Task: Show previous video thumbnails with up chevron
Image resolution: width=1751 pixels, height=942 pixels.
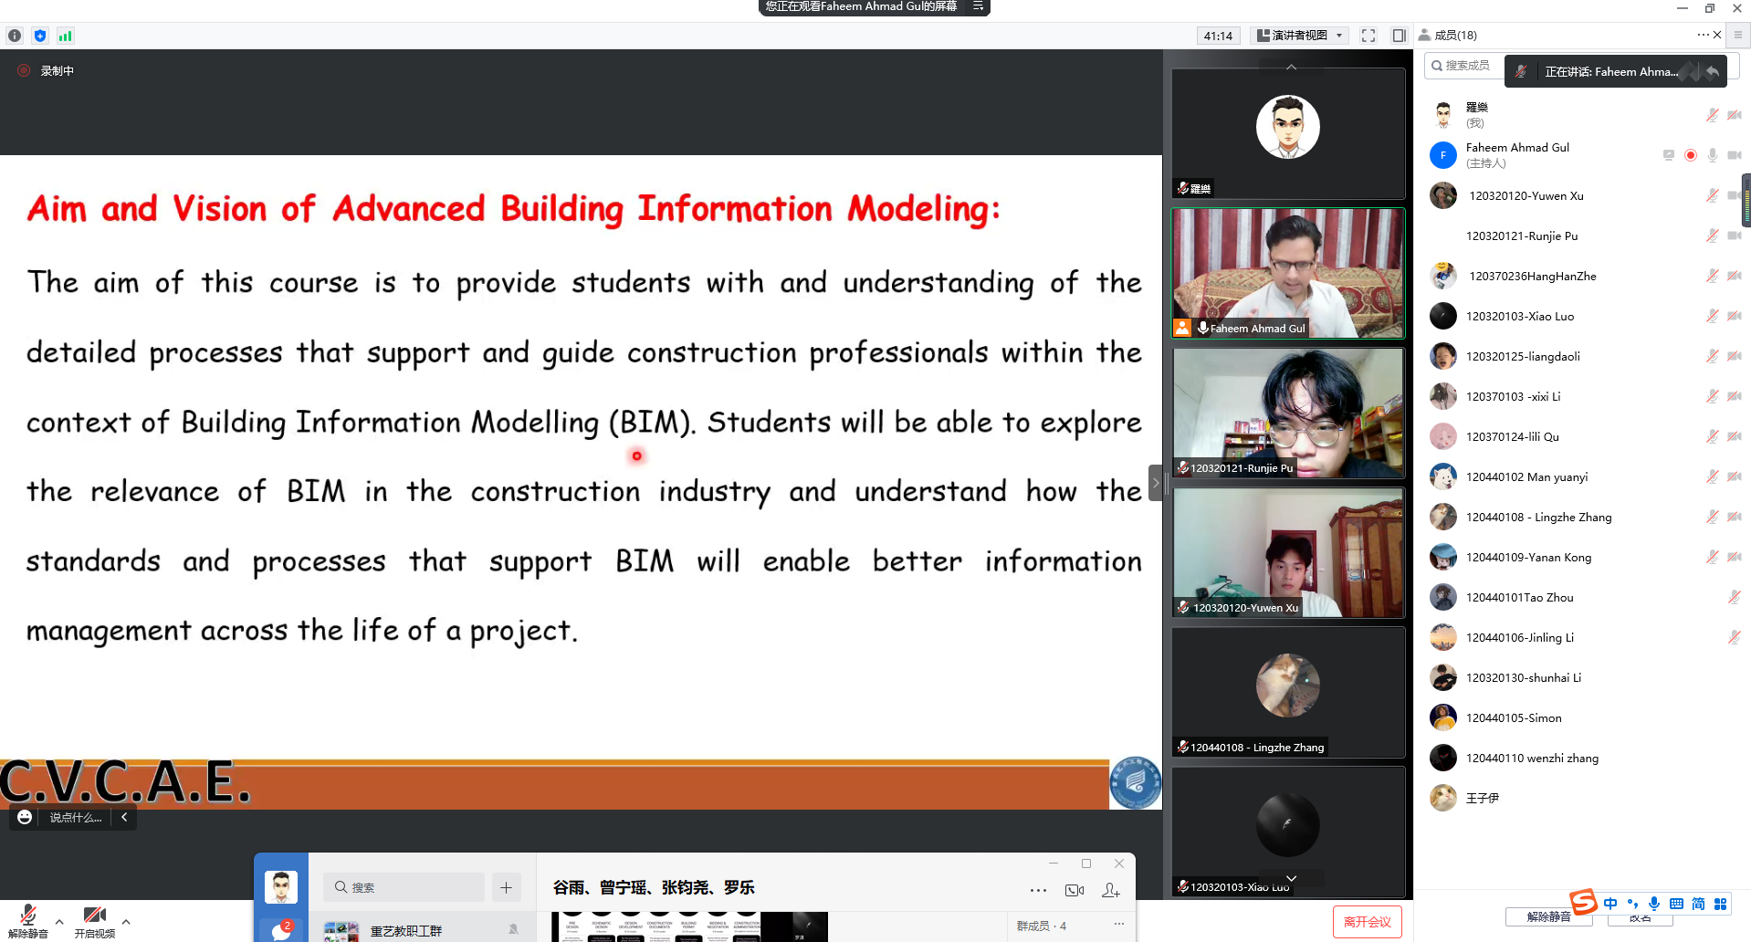Action: (1291, 67)
